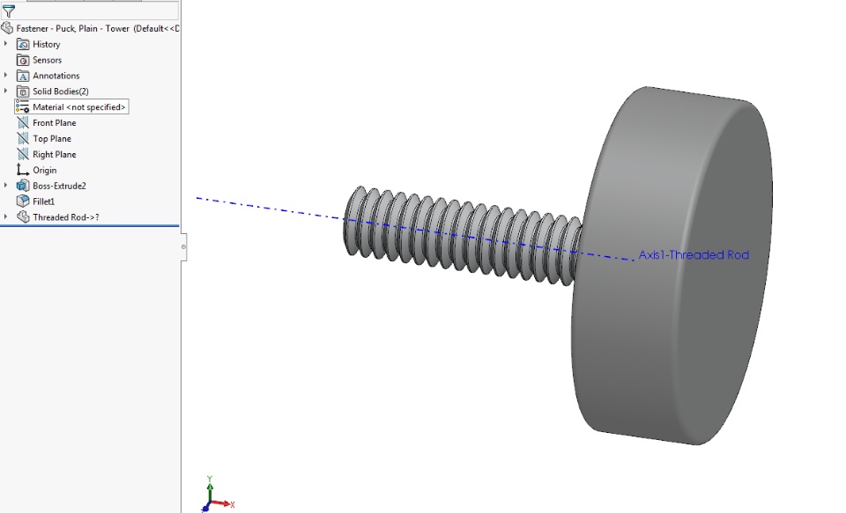The height and width of the screenshot is (513, 846).
Task: Select Material <not specified> label
Action: click(78, 106)
